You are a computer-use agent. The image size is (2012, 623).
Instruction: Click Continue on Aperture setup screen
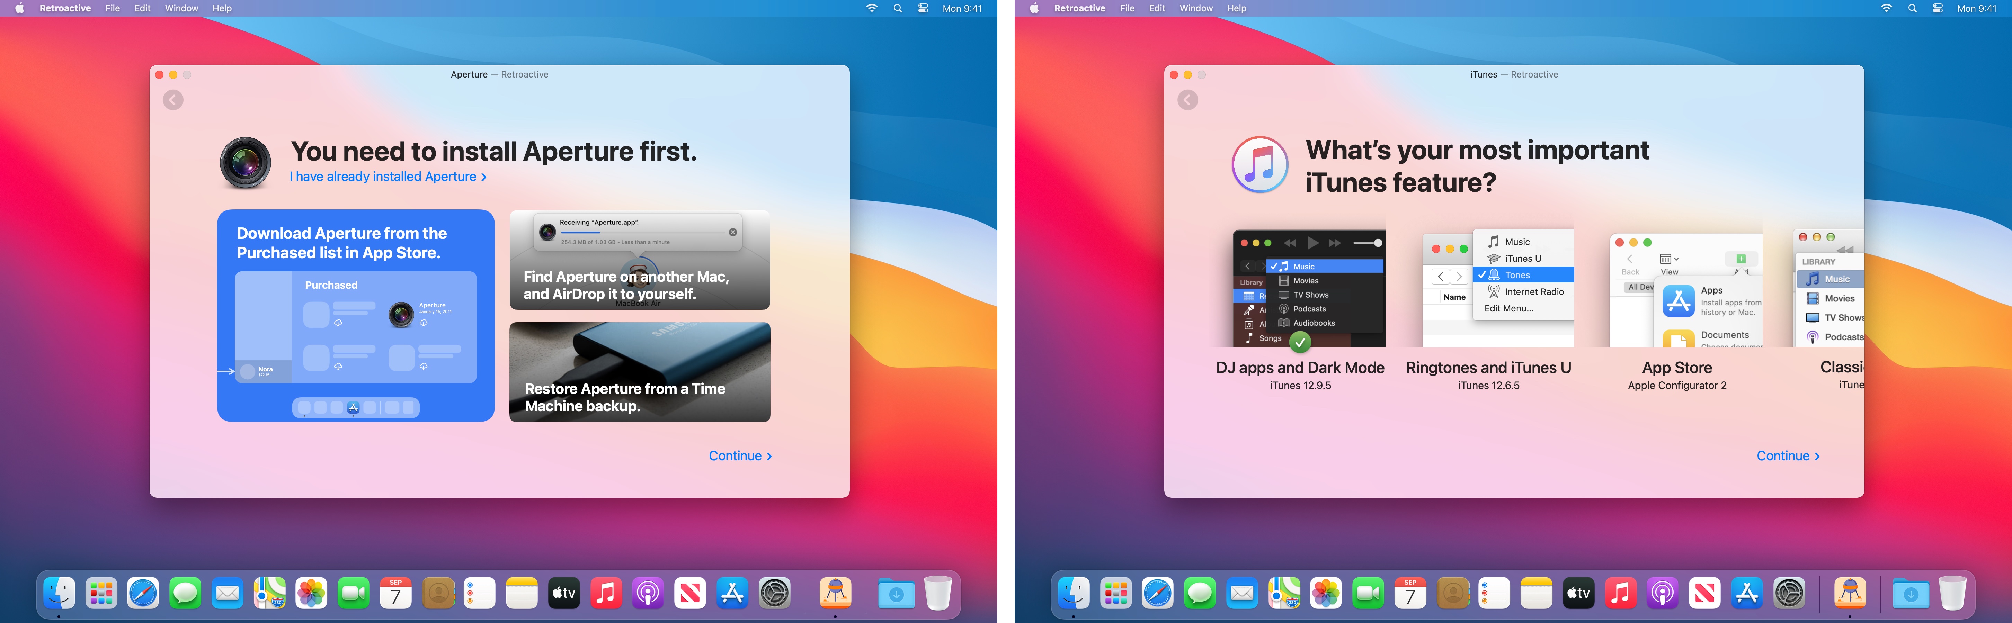743,455
